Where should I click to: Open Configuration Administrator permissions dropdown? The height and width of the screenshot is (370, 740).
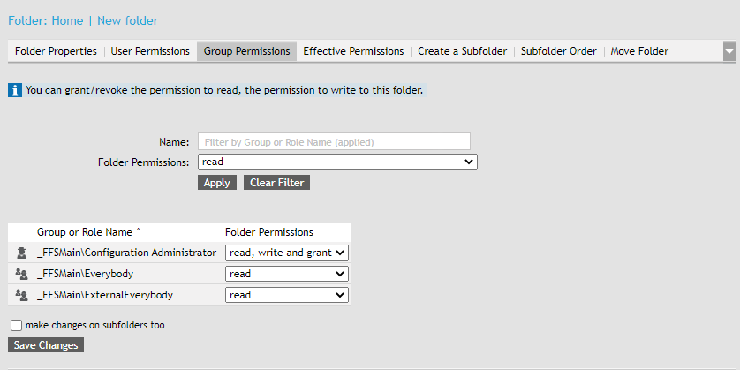coord(287,253)
